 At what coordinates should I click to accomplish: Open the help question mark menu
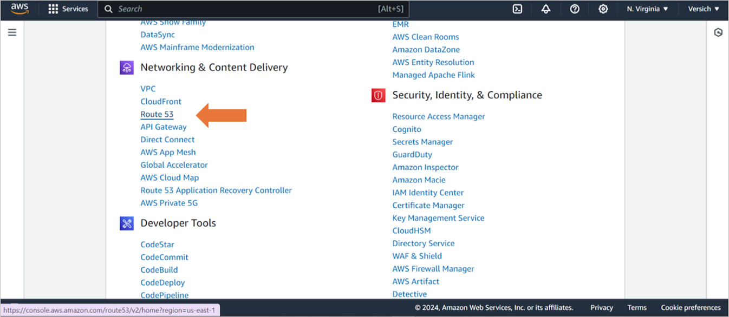[575, 9]
